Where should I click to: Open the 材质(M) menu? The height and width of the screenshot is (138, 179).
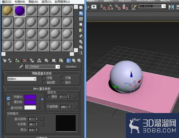[20, 2]
